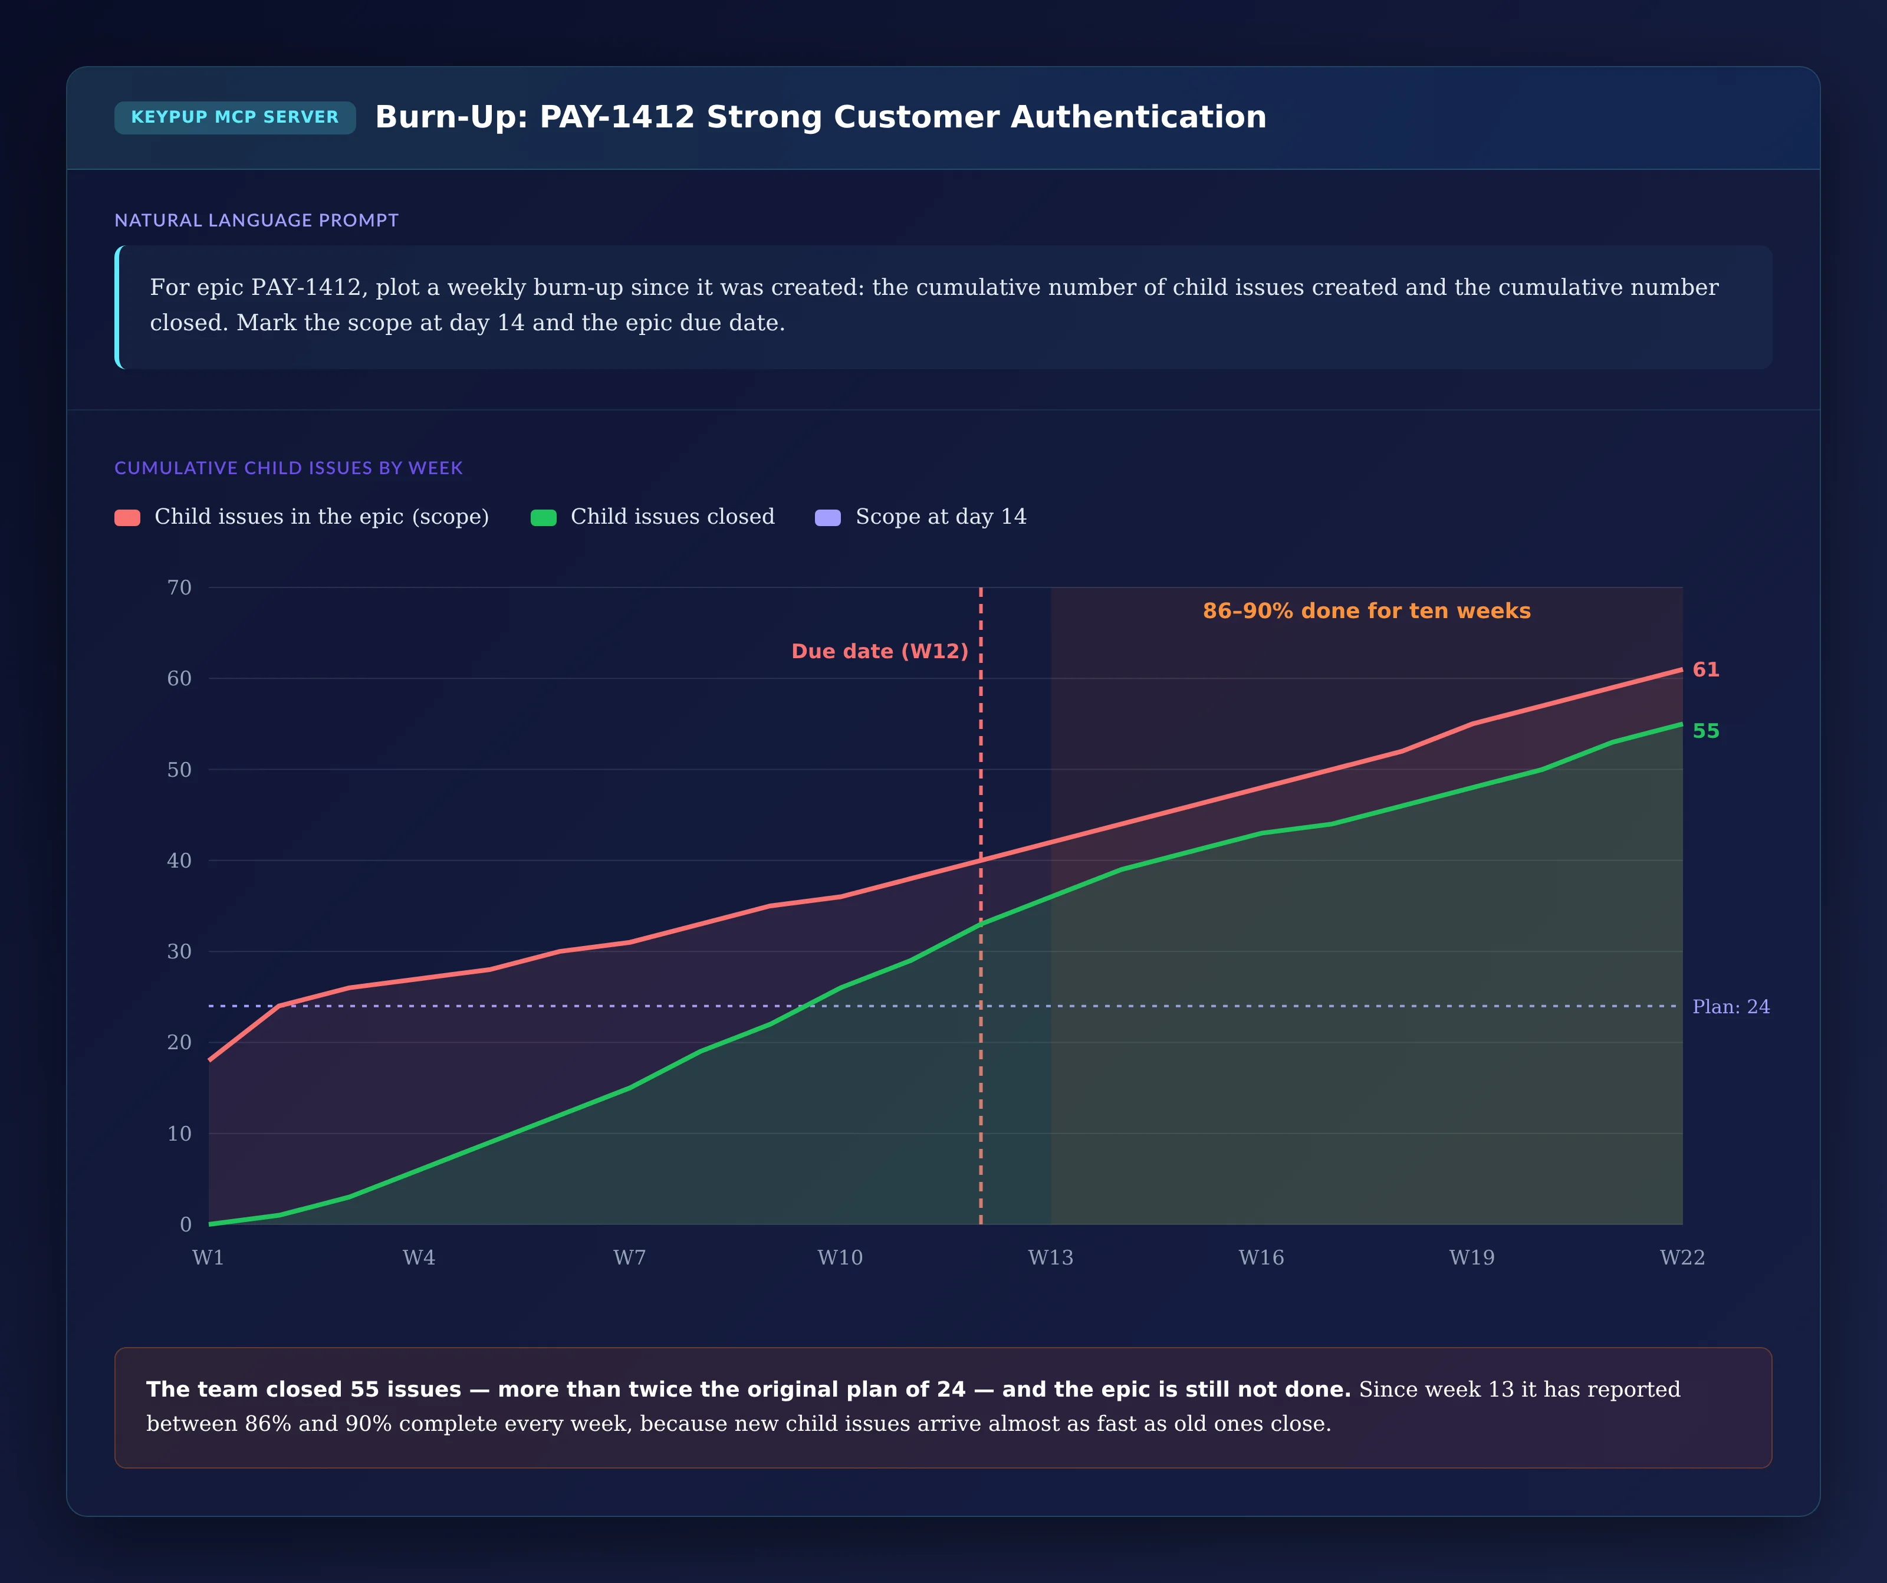The width and height of the screenshot is (1887, 1583).
Task: Click the CUMULATIVE CHILD ISSUES BY WEEK heading
Action: (x=288, y=468)
